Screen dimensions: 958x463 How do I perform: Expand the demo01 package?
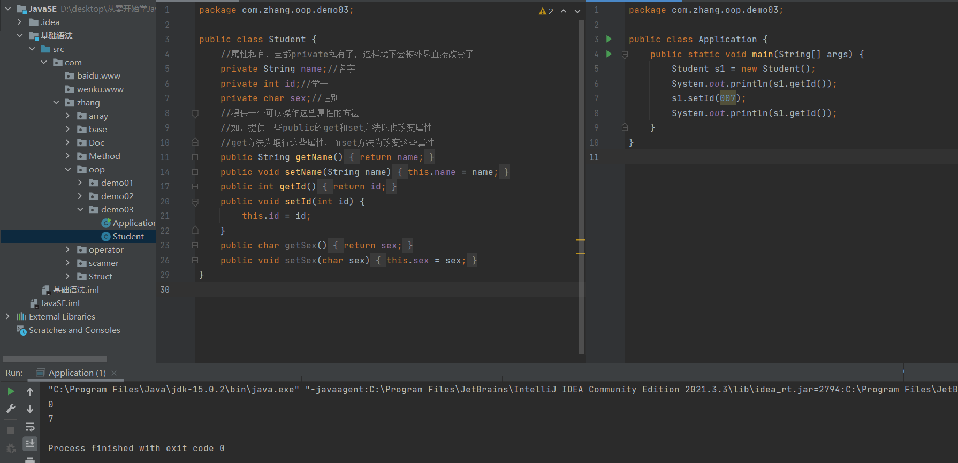point(80,183)
